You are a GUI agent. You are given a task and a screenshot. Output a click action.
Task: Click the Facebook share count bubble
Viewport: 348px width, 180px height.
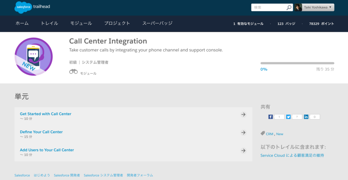click(x=279, y=117)
